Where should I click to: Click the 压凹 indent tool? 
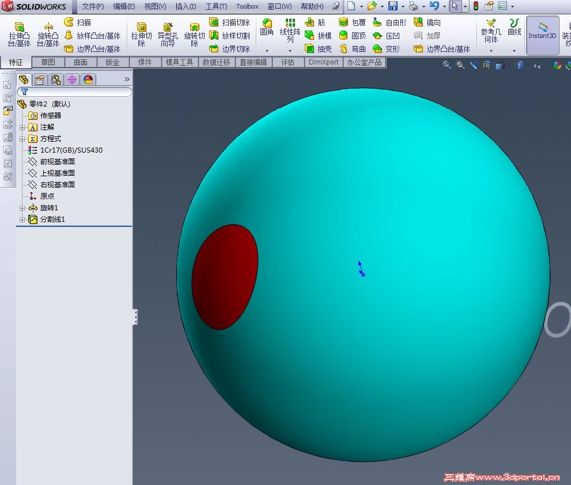(387, 35)
